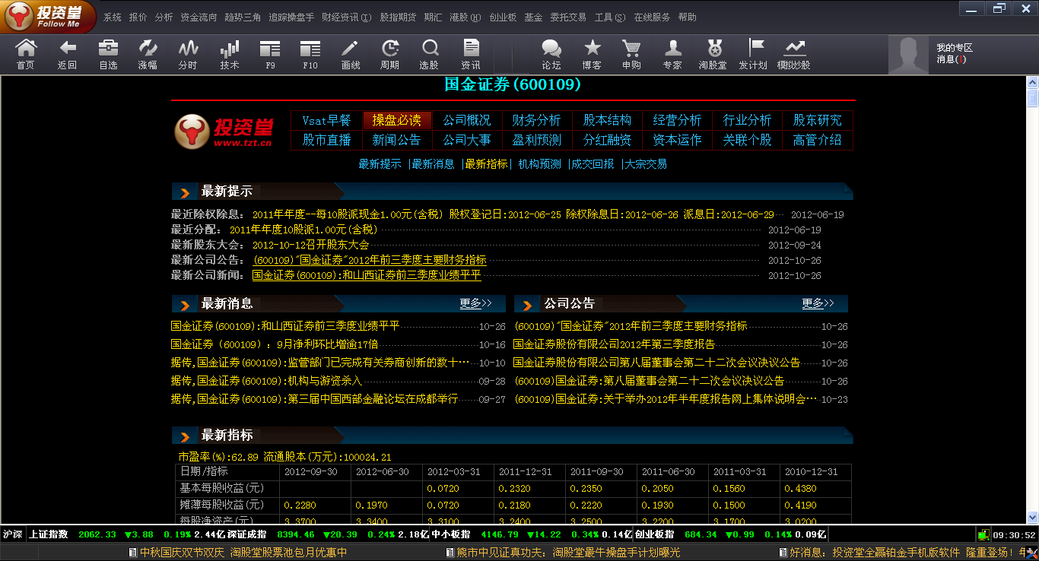Switch to the 行业分析 tab
Image resolution: width=1039 pixels, height=561 pixels.
[x=747, y=120]
